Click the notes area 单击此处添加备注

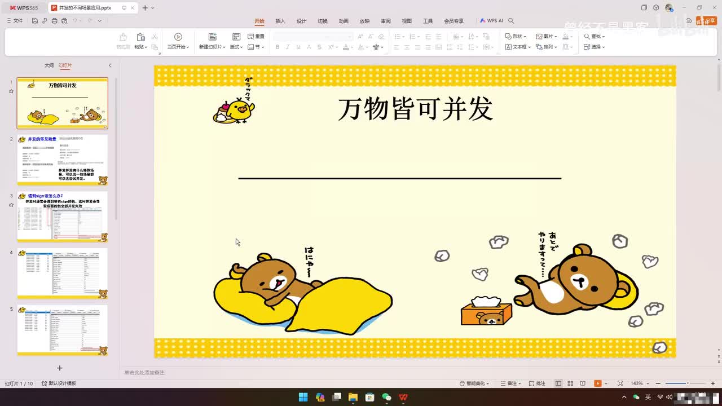(x=144, y=373)
